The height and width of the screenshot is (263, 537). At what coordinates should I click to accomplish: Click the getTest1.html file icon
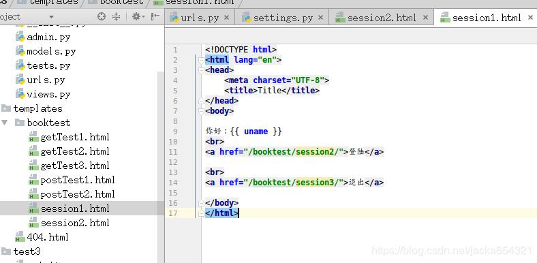[33, 137]
